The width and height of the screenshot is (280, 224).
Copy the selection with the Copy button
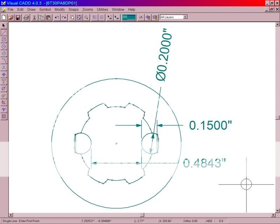coord(41,17)
